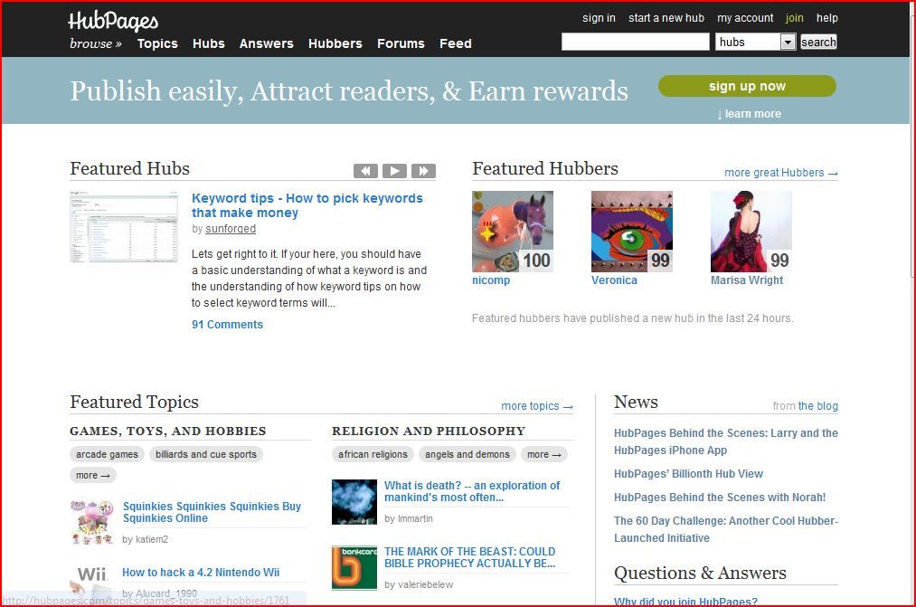916x607 pixels.
Task: Open the Marisa Wright name link
Action: click(x=747, y=280)
